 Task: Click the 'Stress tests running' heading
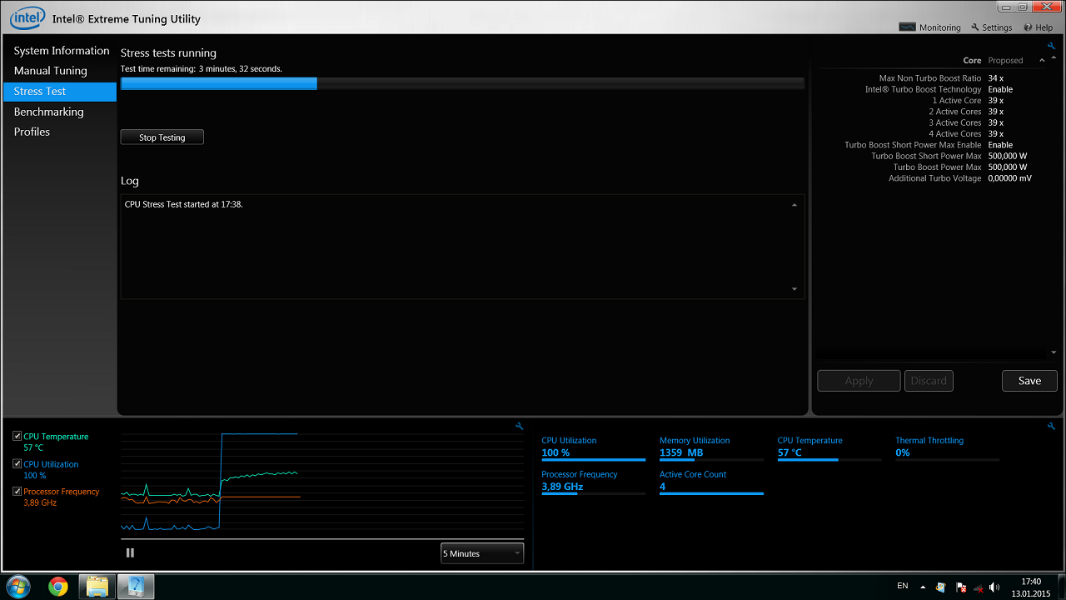coord(168,52)
